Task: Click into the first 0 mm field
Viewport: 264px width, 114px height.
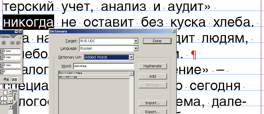Action: pyautogui.click(x=12, y=51)
